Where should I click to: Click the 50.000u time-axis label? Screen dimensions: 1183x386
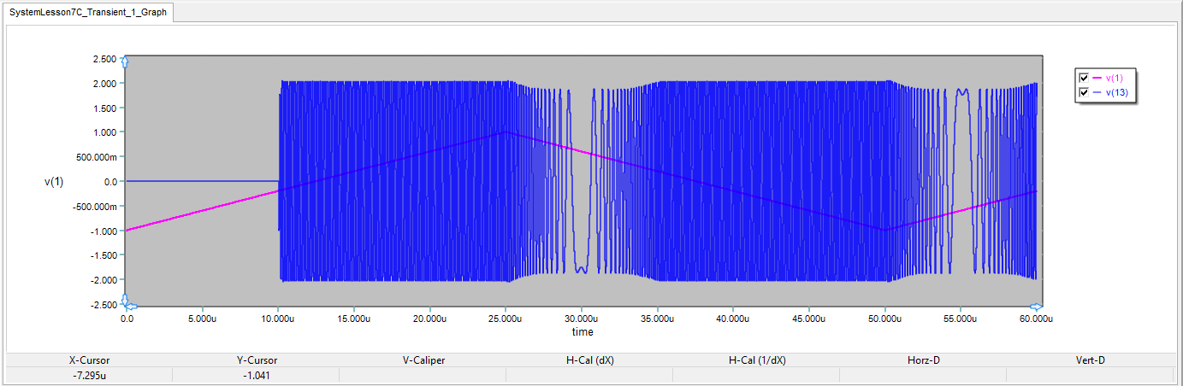click(884, 319)
